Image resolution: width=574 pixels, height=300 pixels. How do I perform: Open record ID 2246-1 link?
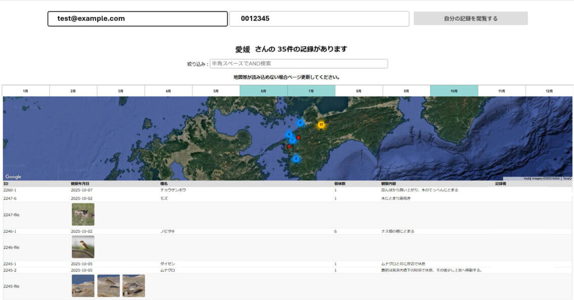point(10,231)
